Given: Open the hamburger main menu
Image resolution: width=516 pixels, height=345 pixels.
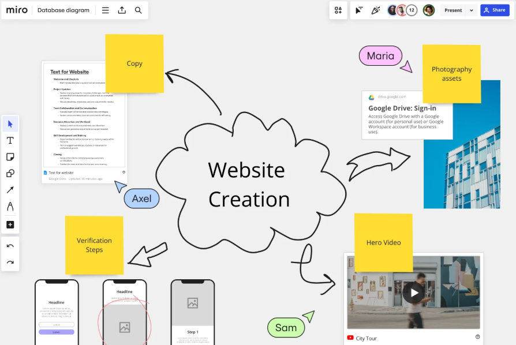Looking at the screenshot, I should point(105,10).
